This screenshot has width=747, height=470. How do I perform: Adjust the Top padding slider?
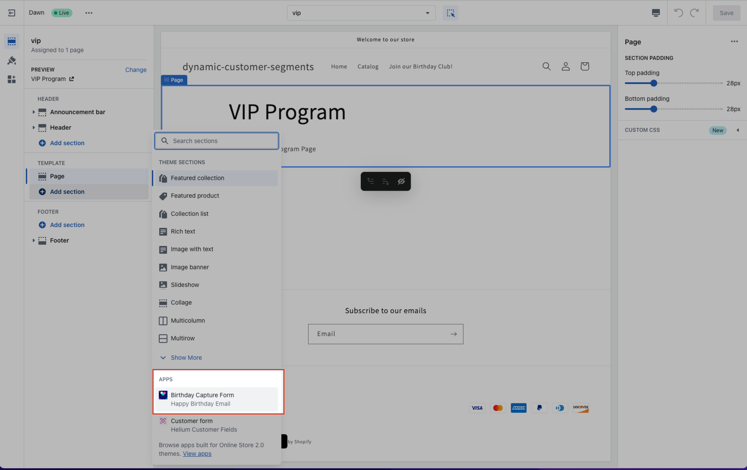[653, 83]
